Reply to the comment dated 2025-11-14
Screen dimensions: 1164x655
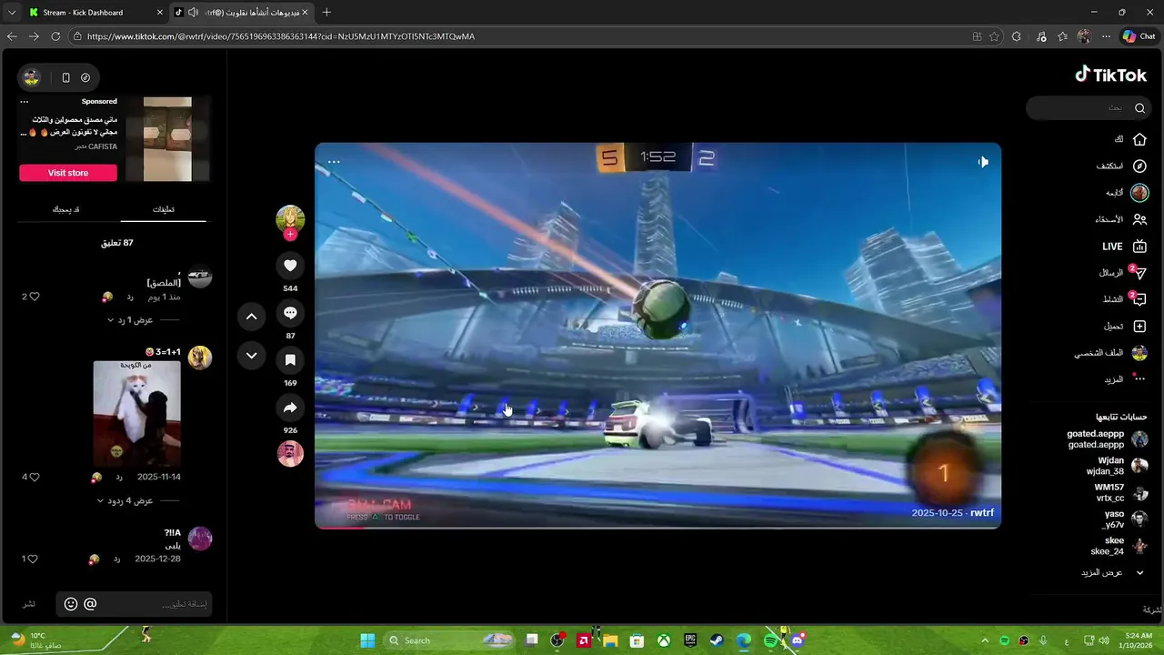pyautogui.click(x=118, y=477)
